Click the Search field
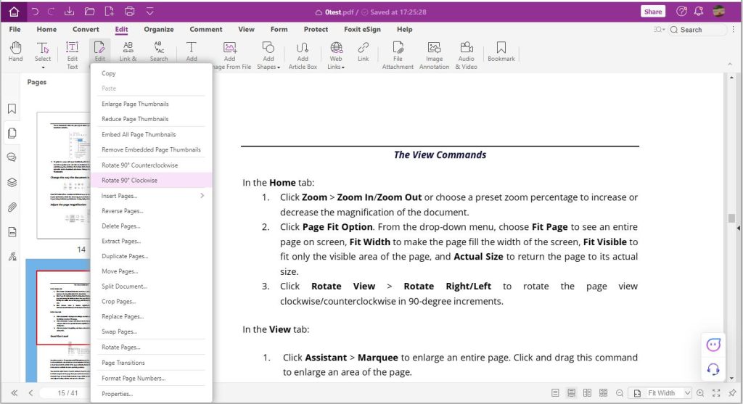743x404 pixels. click(x=697, y=29)
